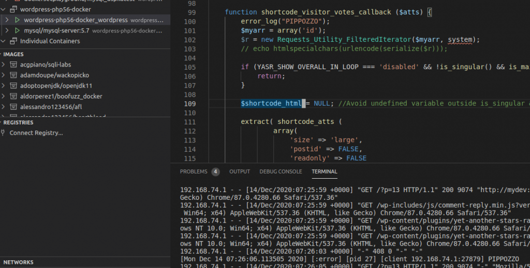Switch to the TERMINAL tab

click(x=325, y=171)
